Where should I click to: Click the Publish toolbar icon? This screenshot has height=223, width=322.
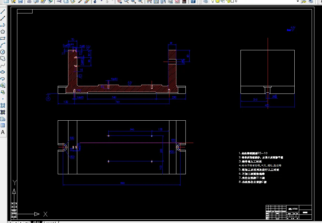point(43,1)
